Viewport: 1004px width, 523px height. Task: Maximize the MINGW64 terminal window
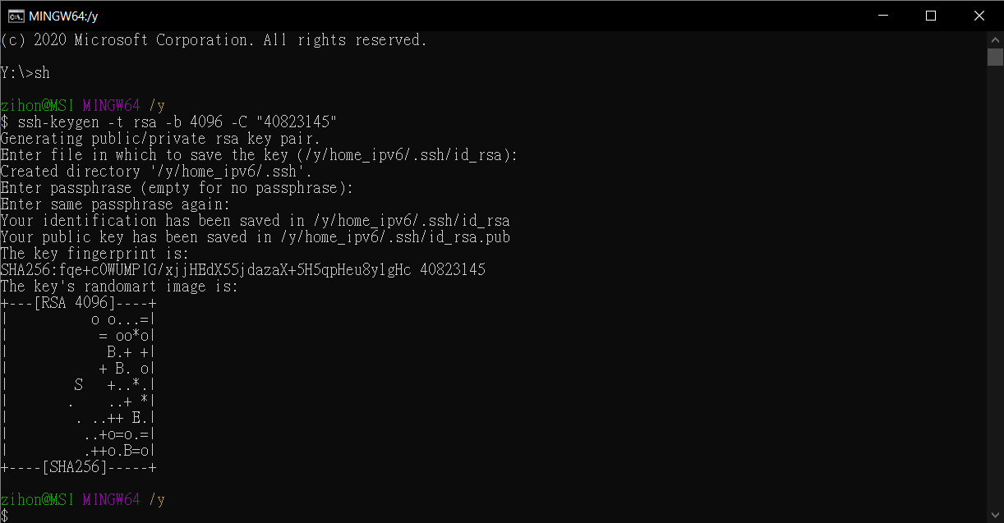pyautogui.click(x=930, y=16)
